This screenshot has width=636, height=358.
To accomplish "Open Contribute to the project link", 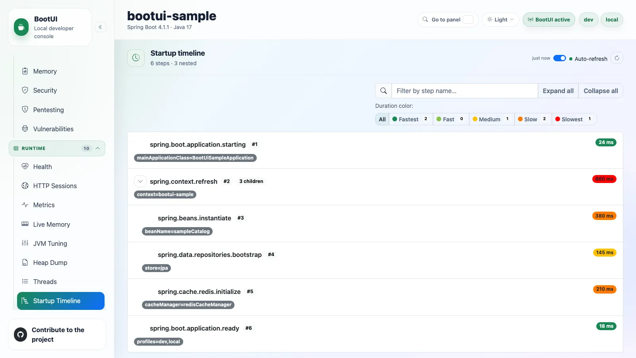I will 57,335.
